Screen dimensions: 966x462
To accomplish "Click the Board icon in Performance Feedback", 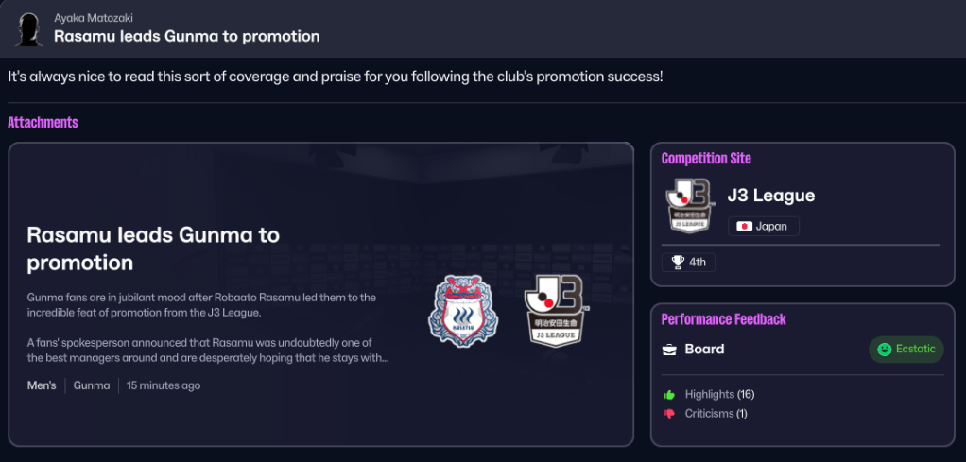I will (x=669, y=350).
